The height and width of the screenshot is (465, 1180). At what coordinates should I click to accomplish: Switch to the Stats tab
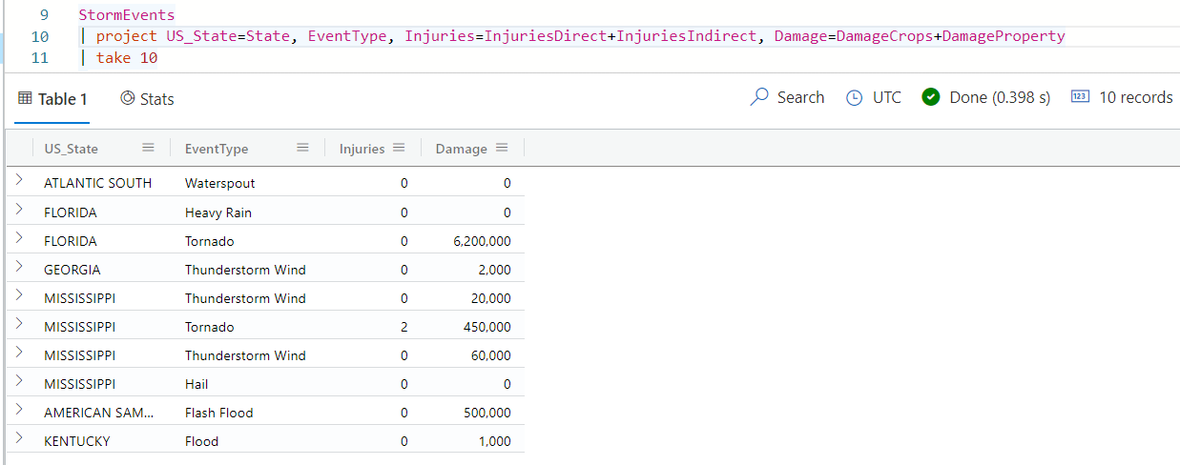tap(147, 99)
